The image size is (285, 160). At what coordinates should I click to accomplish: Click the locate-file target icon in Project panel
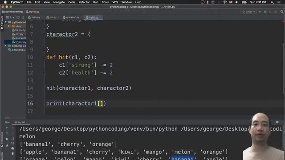18,17
